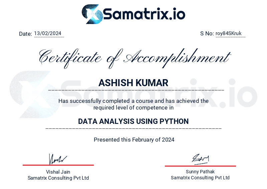Click the Certificate of Accomplishment title
The image size is (267, 189).
click(134, 57)
